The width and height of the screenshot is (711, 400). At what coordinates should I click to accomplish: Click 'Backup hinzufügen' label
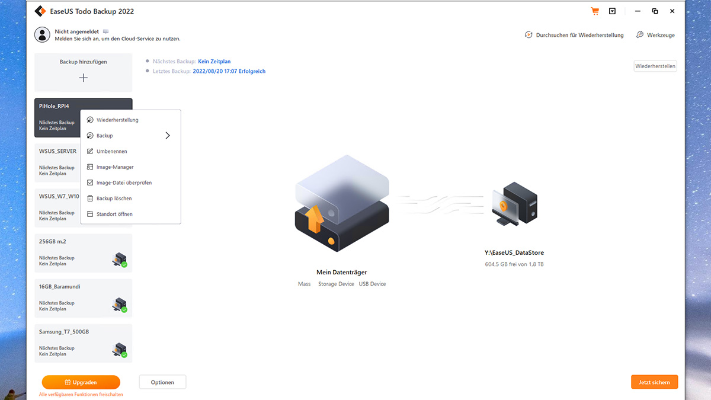click(x=84, y=62)
